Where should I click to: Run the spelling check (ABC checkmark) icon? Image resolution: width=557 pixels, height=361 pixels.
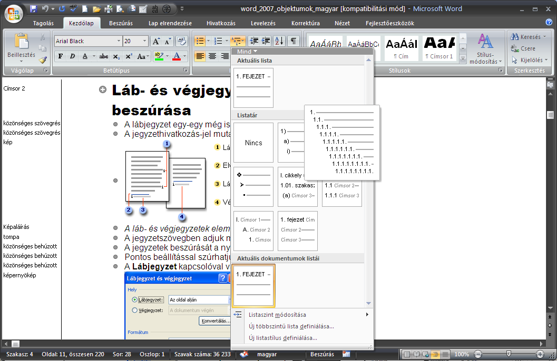[x=73, y=9]
